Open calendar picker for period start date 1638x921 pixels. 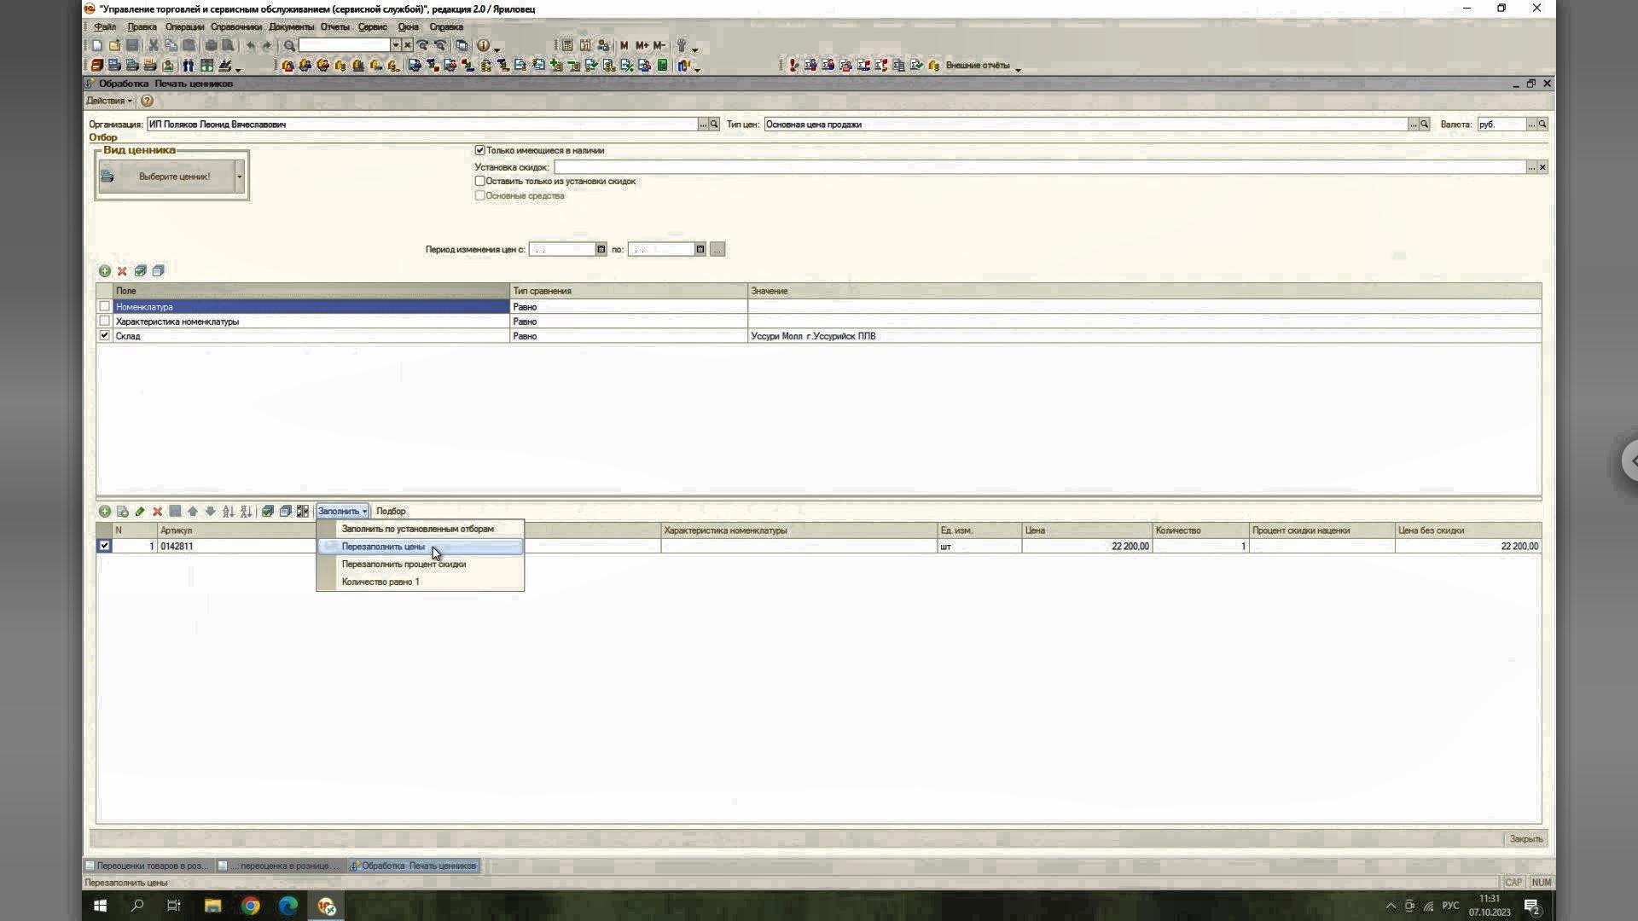pyautogui.click(x=601, y=250)
